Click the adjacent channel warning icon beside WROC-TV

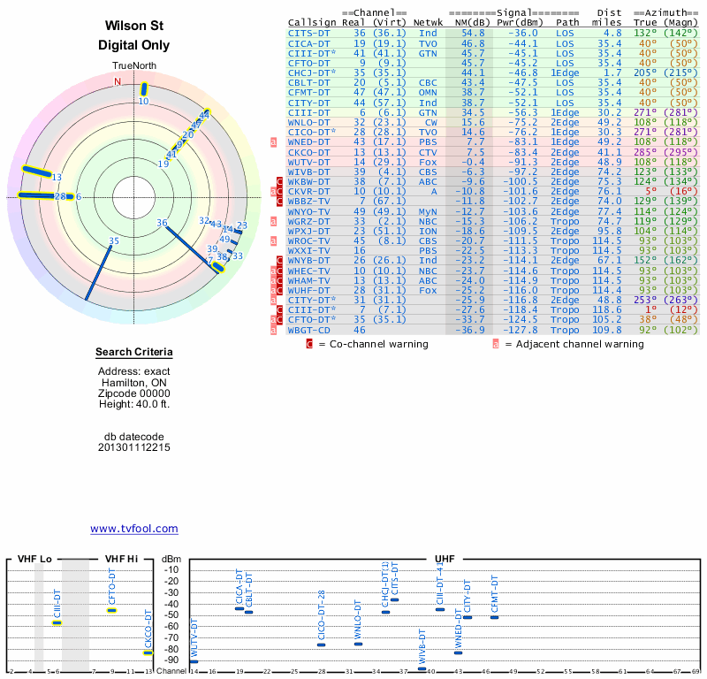coord(274,240)
